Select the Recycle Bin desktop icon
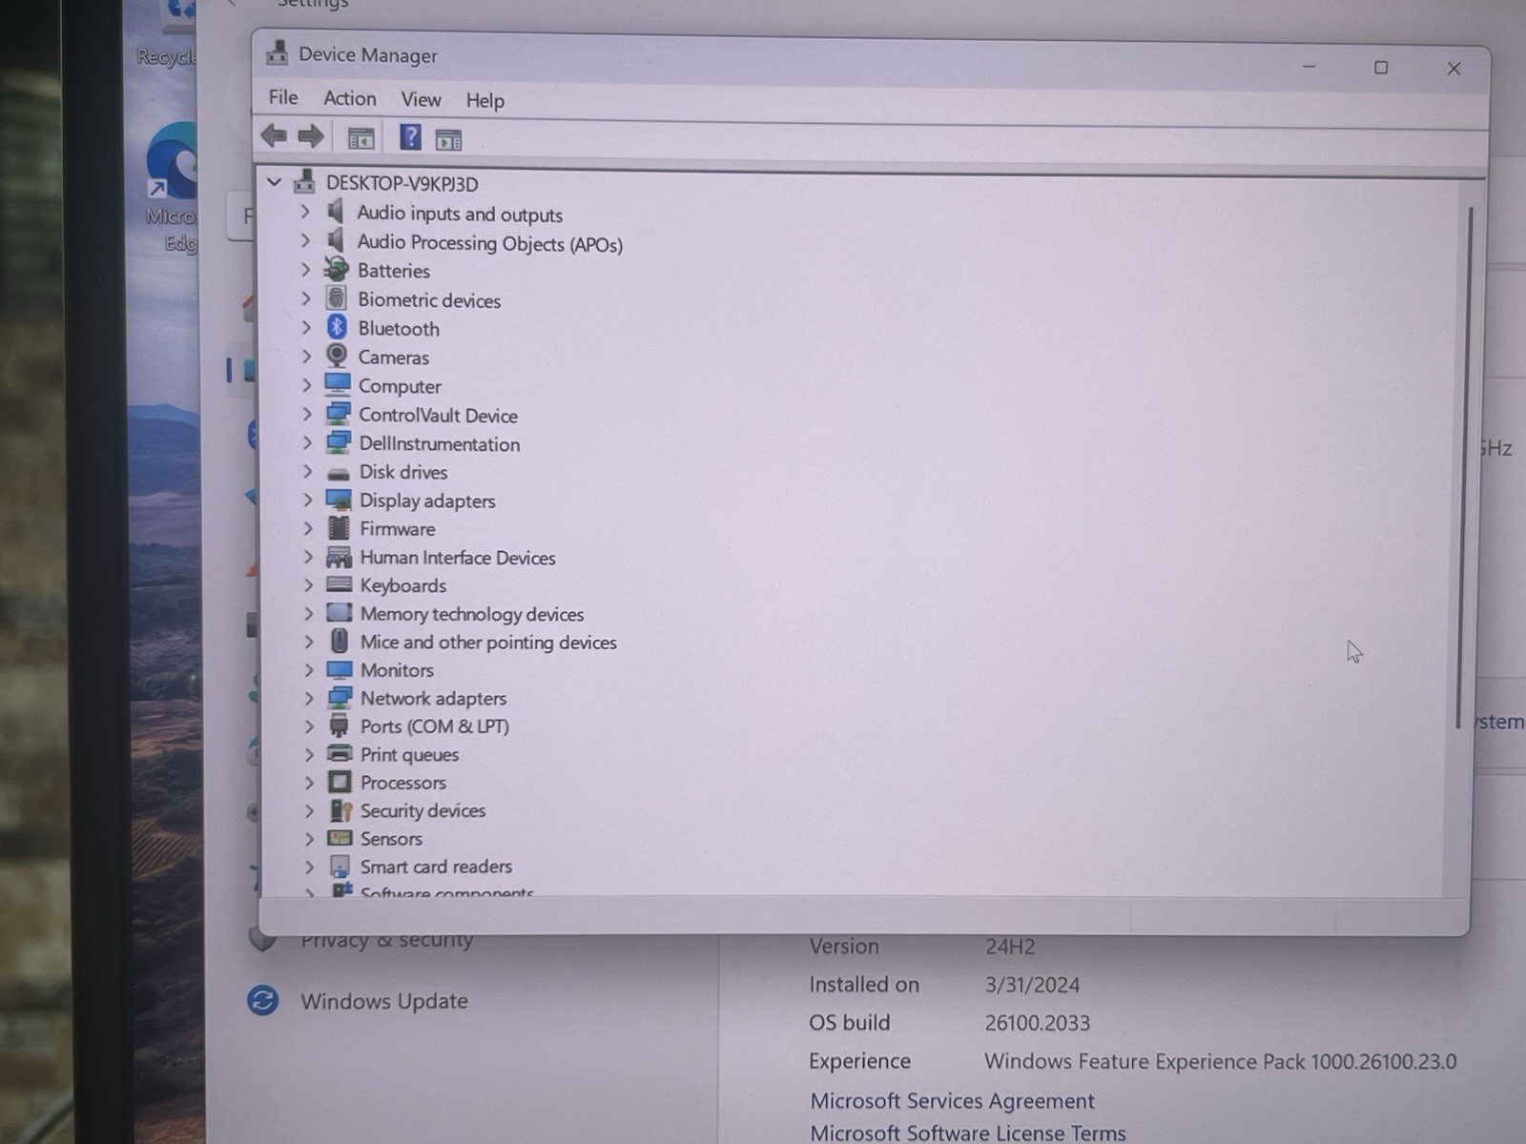The width and height of the screenshot is (1526, 1144). coord(167,34)
